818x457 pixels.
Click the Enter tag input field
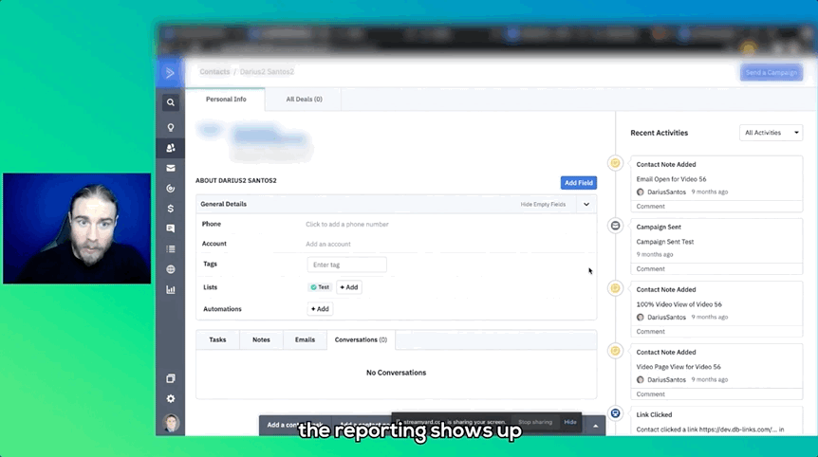tap(347, 265)
